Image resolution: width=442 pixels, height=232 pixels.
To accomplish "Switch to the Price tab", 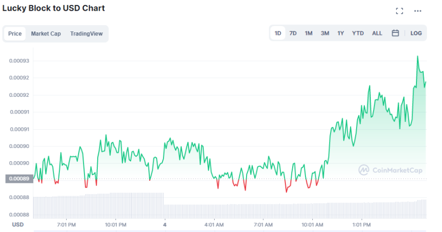I will pos(15,33).
